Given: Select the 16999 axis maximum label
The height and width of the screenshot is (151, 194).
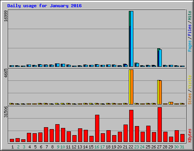Looking at the screenshot, I should (x=6, y=16).
